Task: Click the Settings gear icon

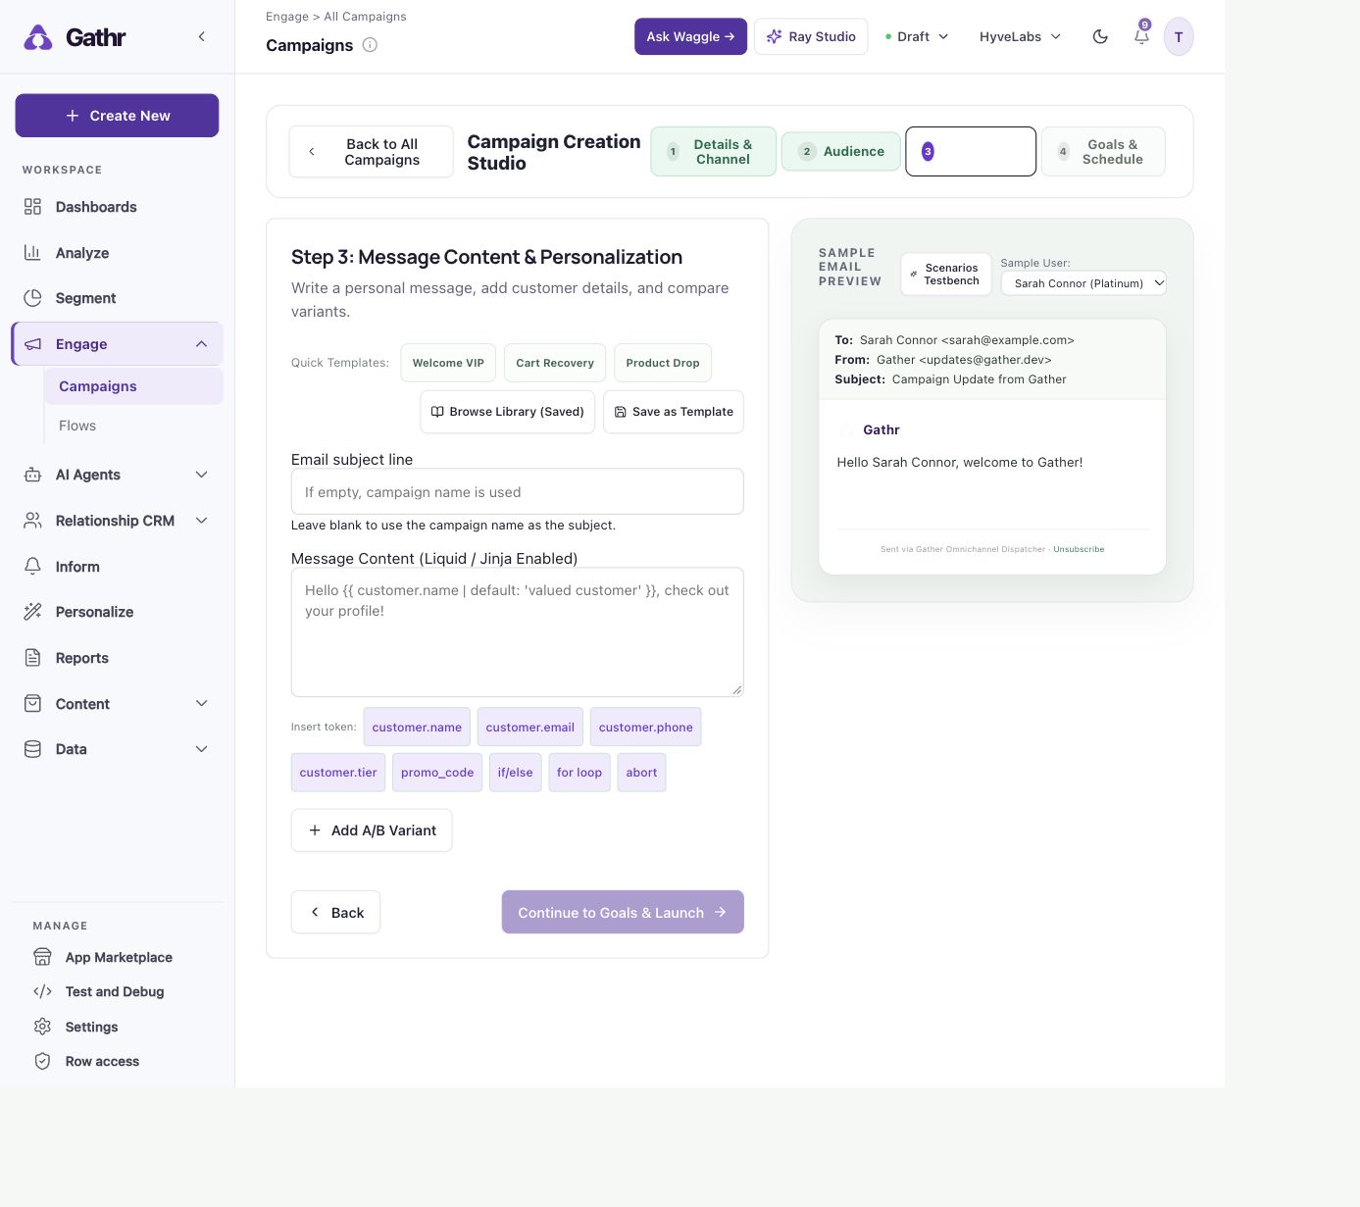Action: coord(42,1027)
